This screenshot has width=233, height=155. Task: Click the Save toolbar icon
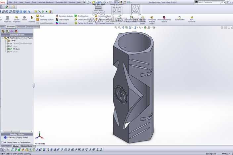[99, 2]
